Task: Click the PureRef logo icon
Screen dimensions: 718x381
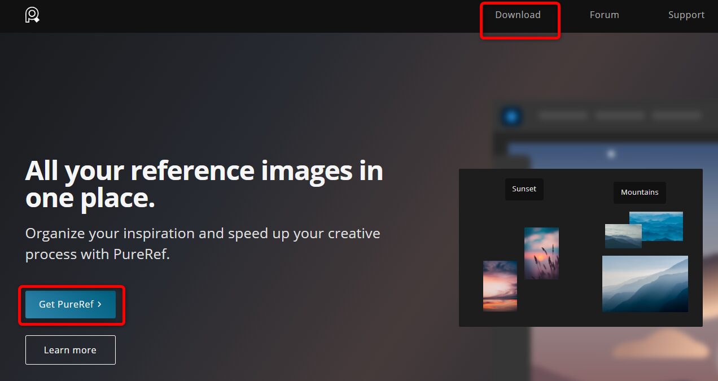Action: [x=32, y=15]
